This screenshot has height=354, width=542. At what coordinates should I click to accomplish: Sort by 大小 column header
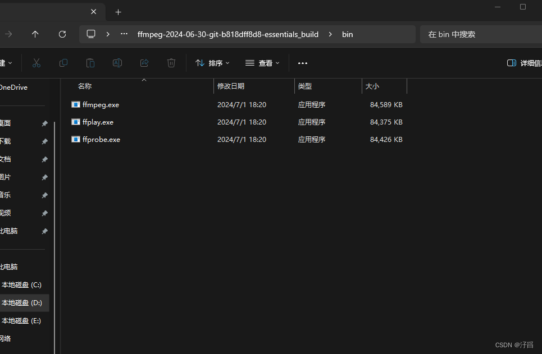372,86
